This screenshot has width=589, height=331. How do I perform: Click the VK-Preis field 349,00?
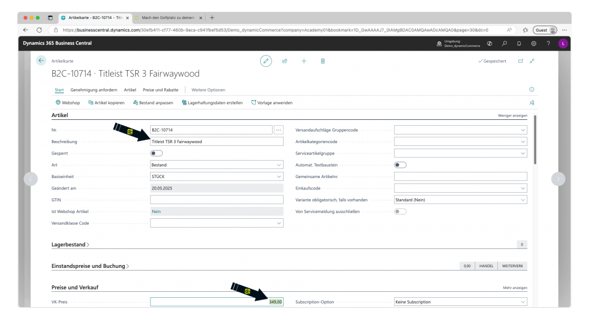click(x=217, y=302)
